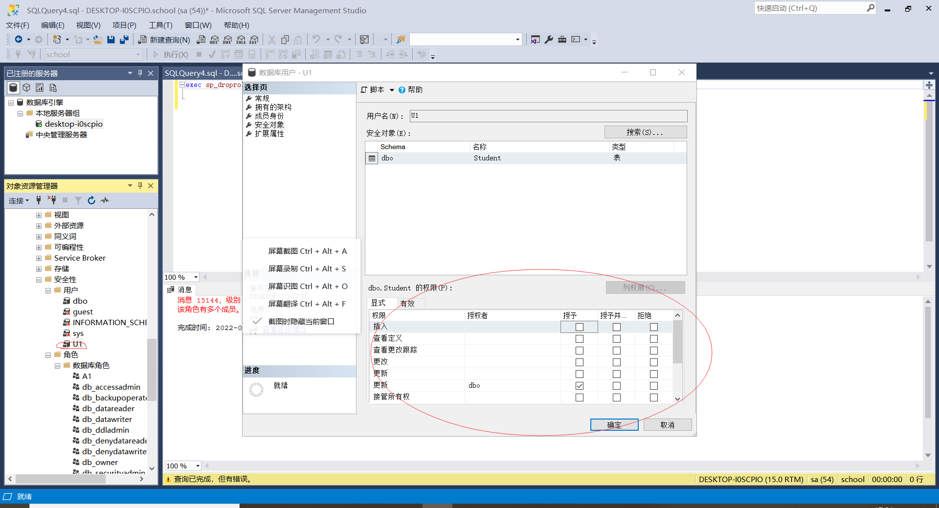Select the XMLA query toolbar icon

tap(240, 40)
